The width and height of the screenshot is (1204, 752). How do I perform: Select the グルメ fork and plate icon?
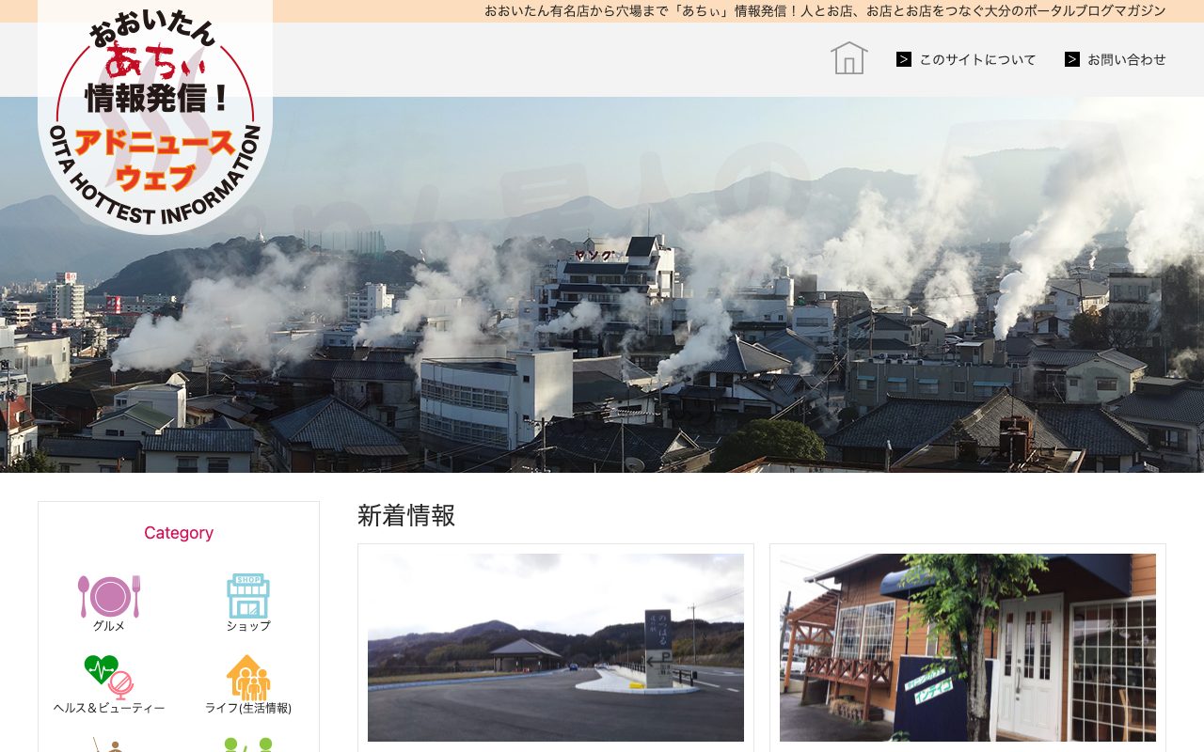click(109, 596)
